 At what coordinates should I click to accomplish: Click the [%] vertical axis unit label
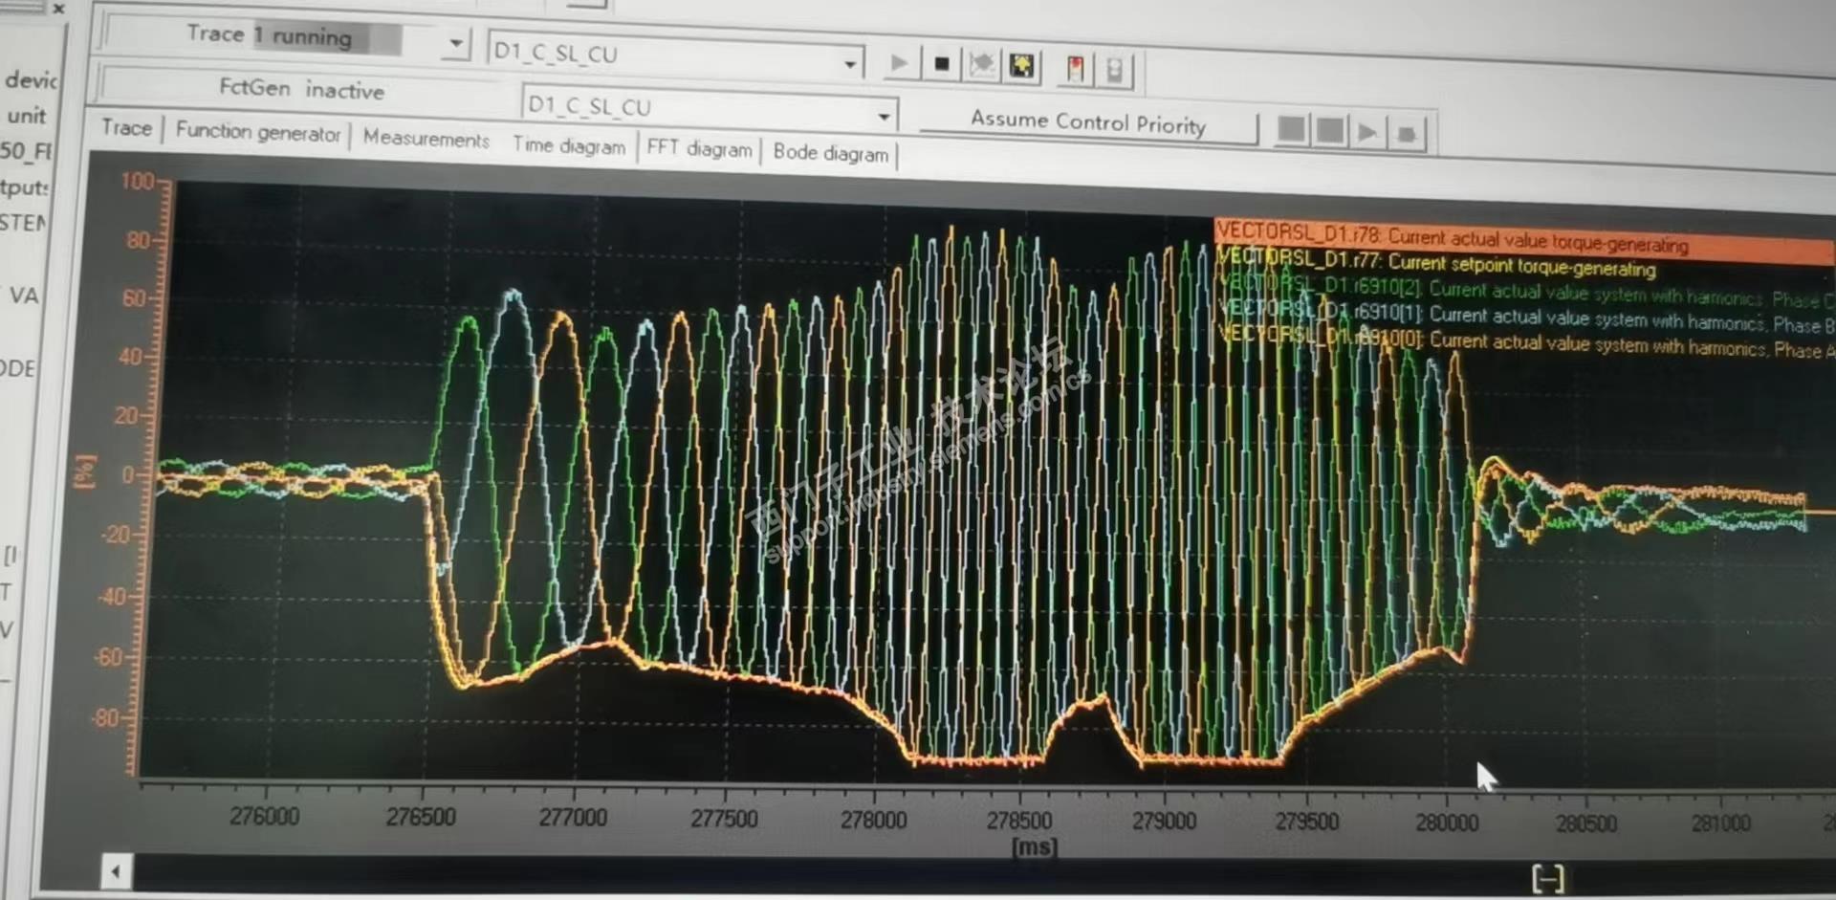coord(86,471)
